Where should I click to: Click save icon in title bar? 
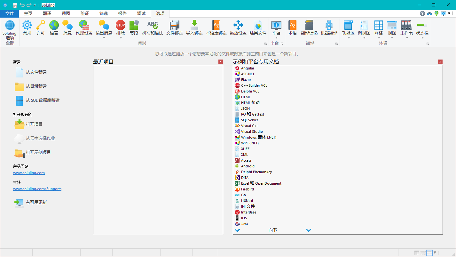click(x=15, y=5)
